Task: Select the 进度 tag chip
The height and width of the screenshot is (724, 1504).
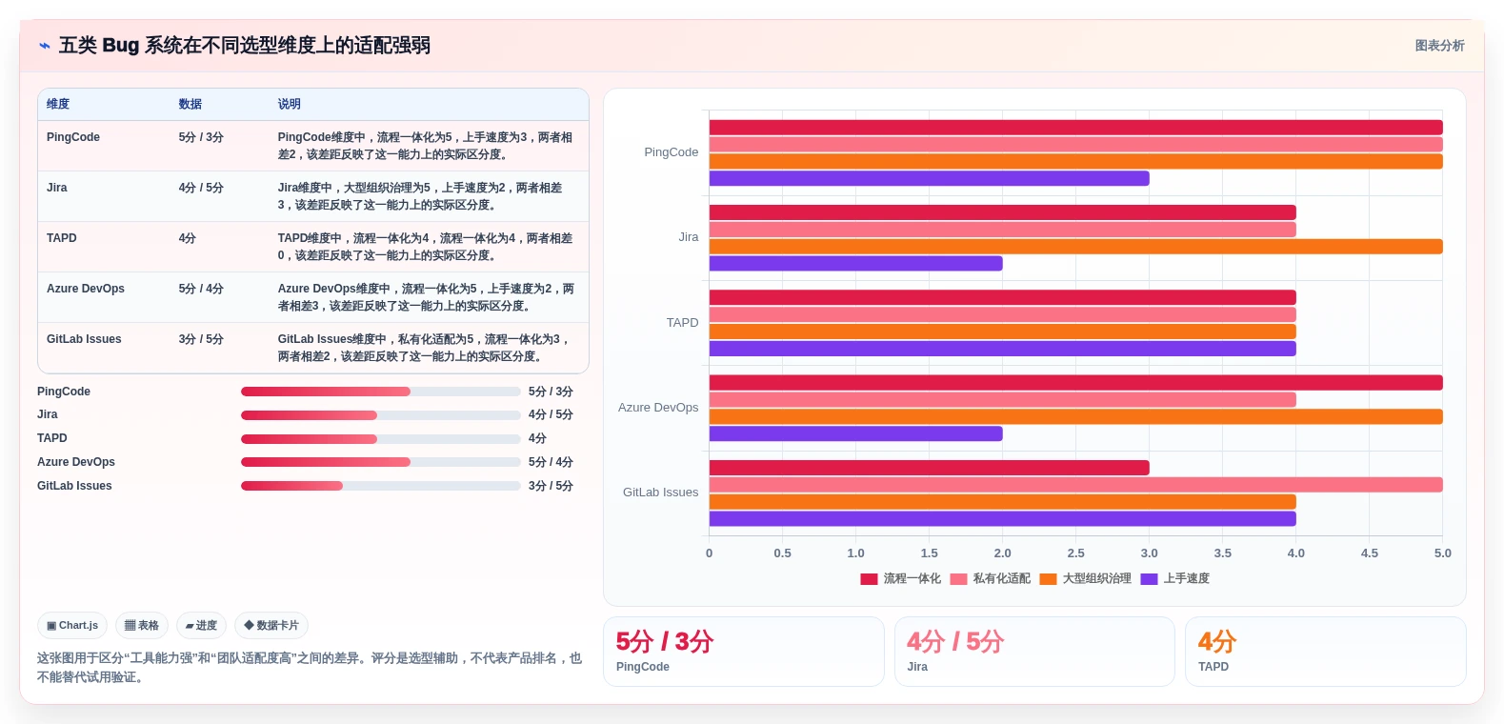Action: pos(201,626)
